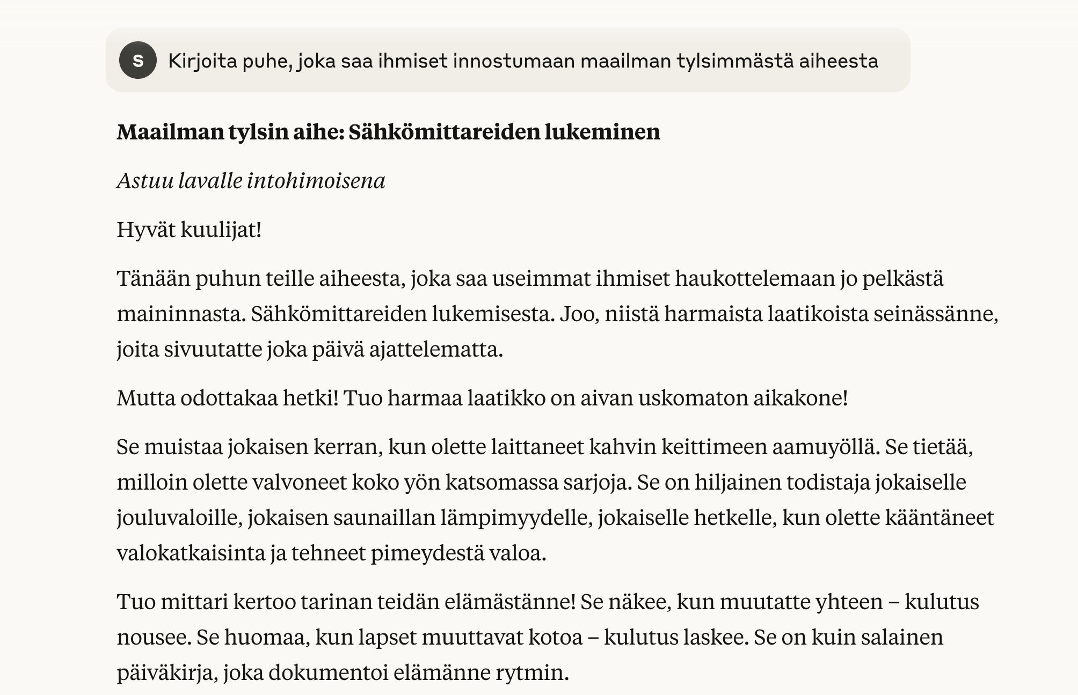Click the italic word "intohimoisena"
Viewport: 1078px width, 695px height.
316,181
